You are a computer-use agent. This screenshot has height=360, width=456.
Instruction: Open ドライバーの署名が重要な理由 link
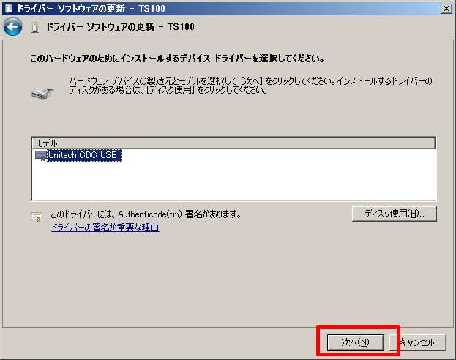point(105,228)
